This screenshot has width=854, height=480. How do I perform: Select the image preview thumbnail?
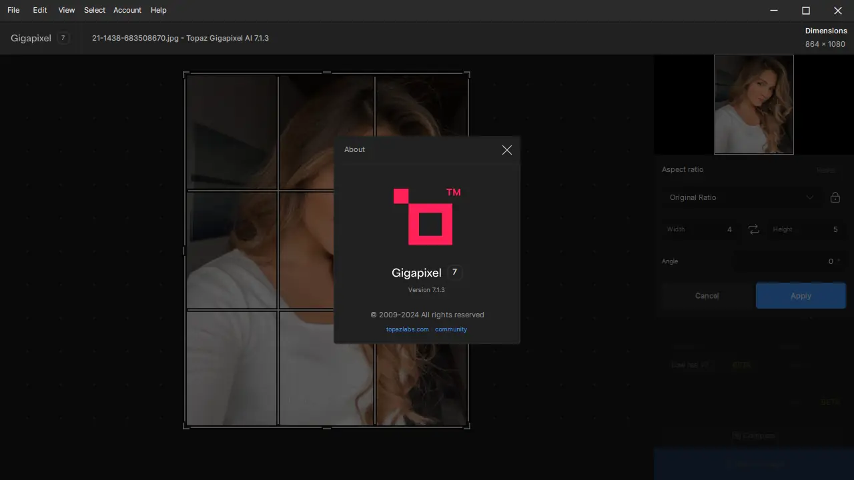pyautogui.click(x=753, y=105)
